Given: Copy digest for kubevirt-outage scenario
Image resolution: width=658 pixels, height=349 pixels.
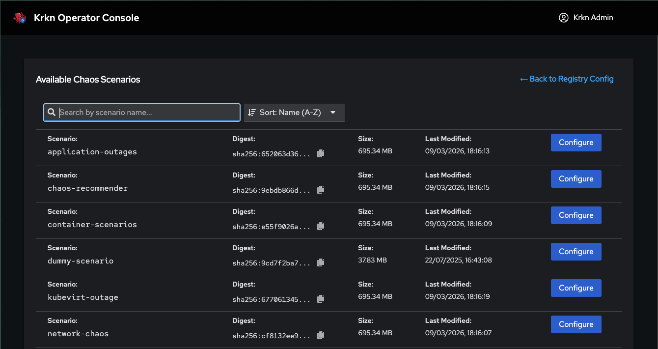Looking at the screenshot, I should click(321, 299).
